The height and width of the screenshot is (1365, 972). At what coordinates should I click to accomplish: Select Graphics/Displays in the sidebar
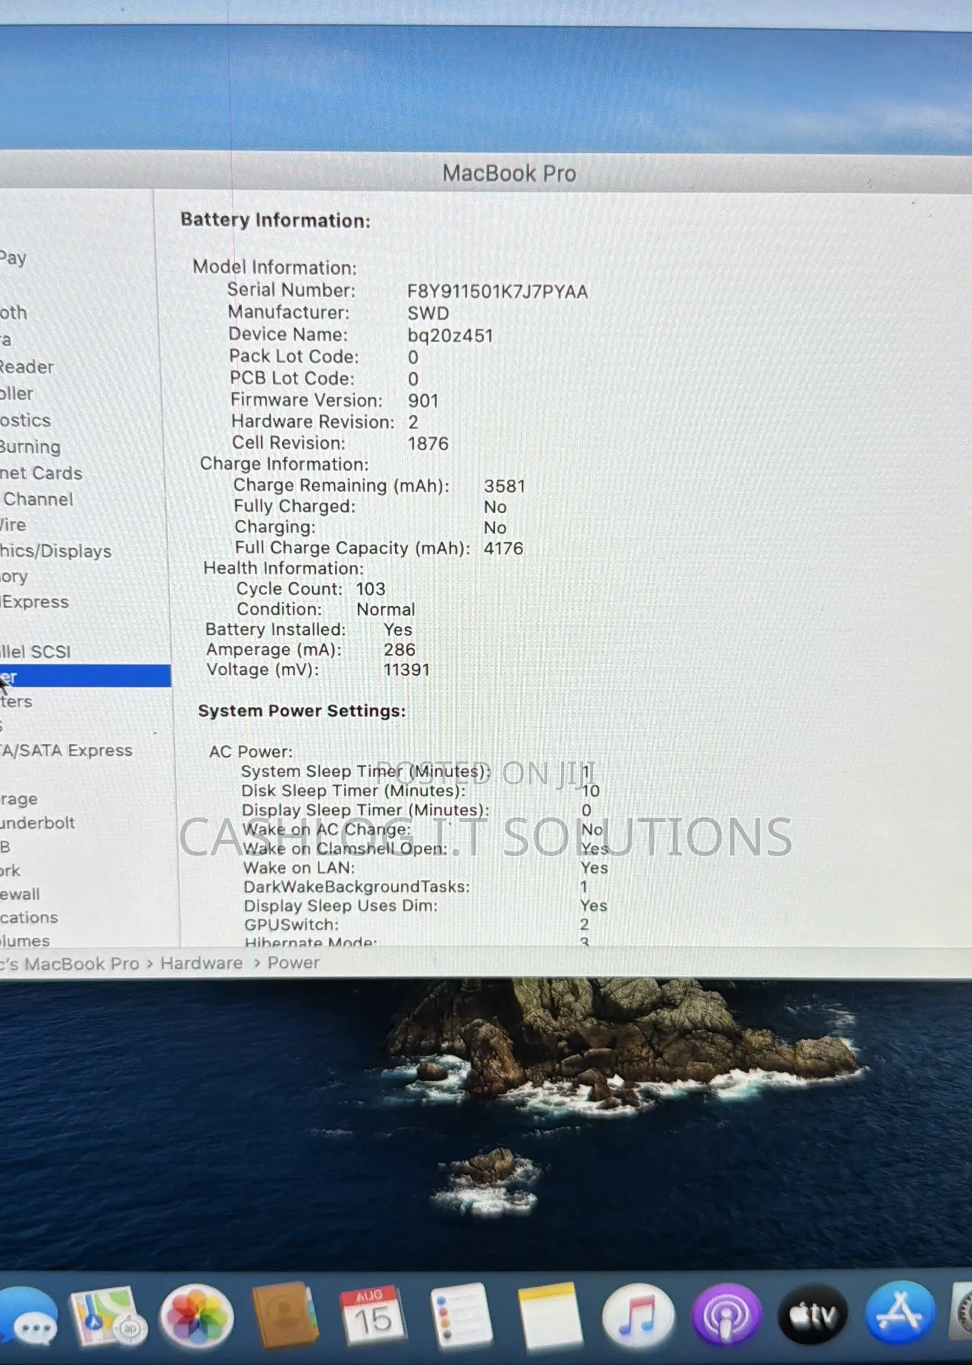56,551
